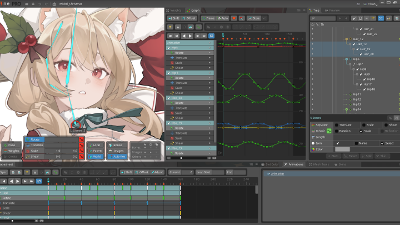Expand the Hip14 bone node

347,109
